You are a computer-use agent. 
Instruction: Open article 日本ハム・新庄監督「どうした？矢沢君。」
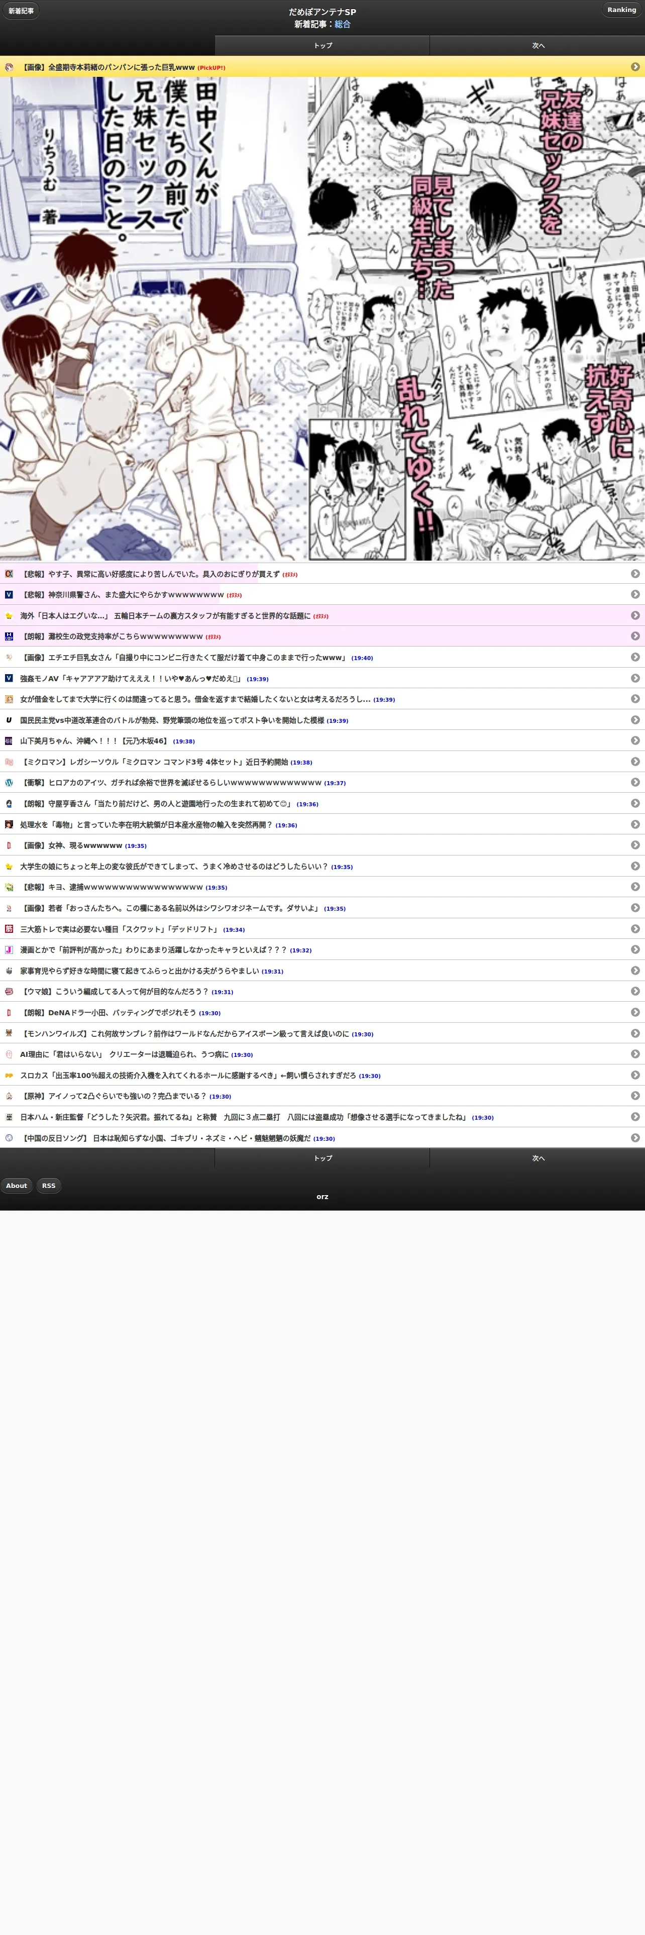[322, 1117]
